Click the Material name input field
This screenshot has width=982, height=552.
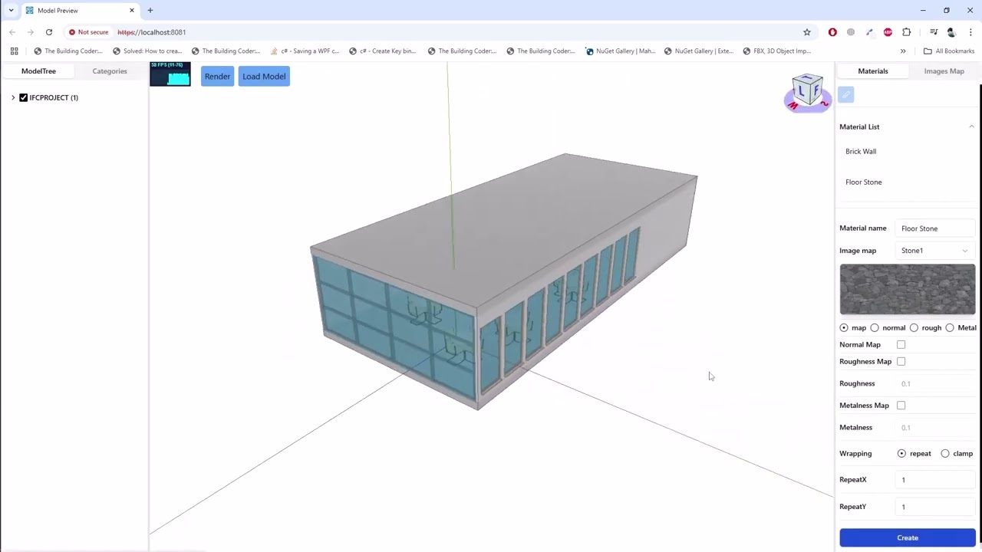click(934, 228)
